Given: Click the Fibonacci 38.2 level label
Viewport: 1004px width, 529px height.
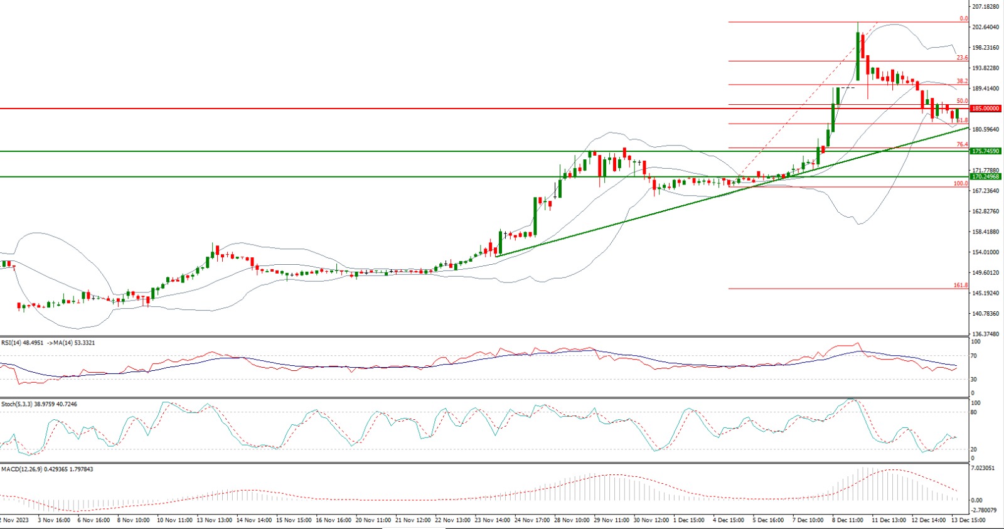Looking at the screenshot, I should 961,82.
